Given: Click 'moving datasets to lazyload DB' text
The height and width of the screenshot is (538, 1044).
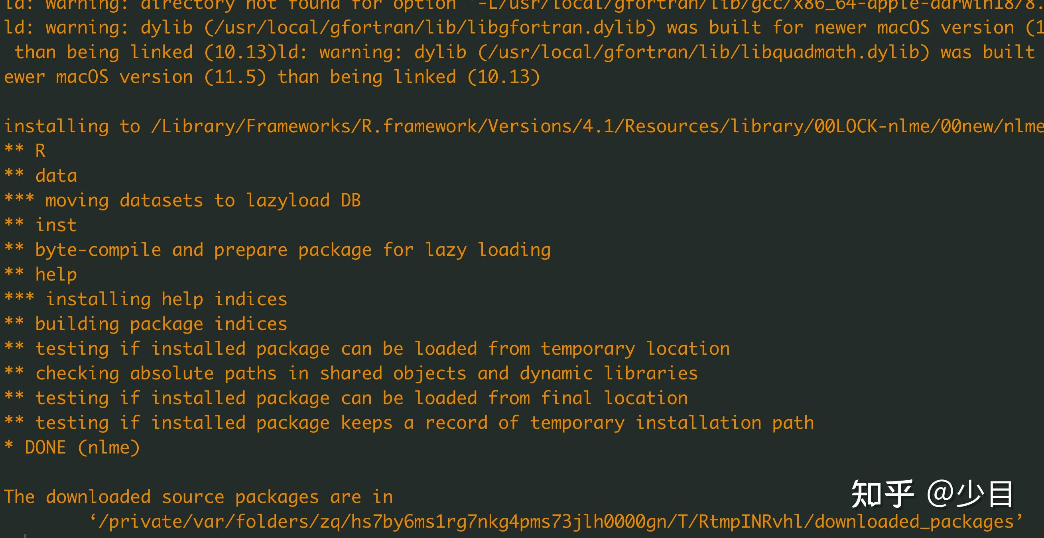Looking at the screenshot, I should (x=203, y=200).
